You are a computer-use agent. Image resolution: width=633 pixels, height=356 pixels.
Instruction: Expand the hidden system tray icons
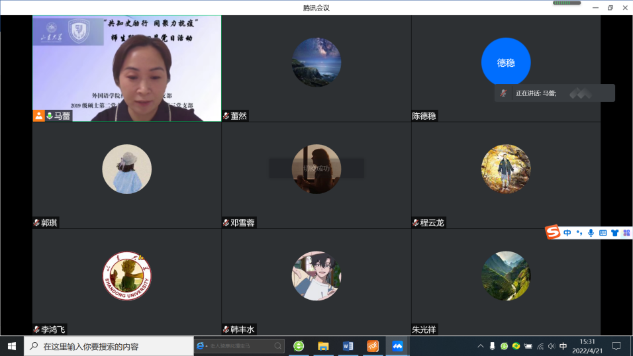(x=481, y=346)
